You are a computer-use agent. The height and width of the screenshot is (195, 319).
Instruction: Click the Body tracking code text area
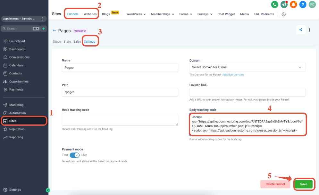coord(248,124)
